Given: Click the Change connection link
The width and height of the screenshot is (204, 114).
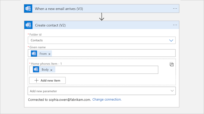Looking at the screenshot, I should pos(107,100).
